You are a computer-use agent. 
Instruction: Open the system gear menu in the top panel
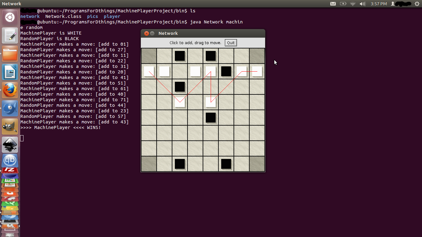click(x=417, y=4)
